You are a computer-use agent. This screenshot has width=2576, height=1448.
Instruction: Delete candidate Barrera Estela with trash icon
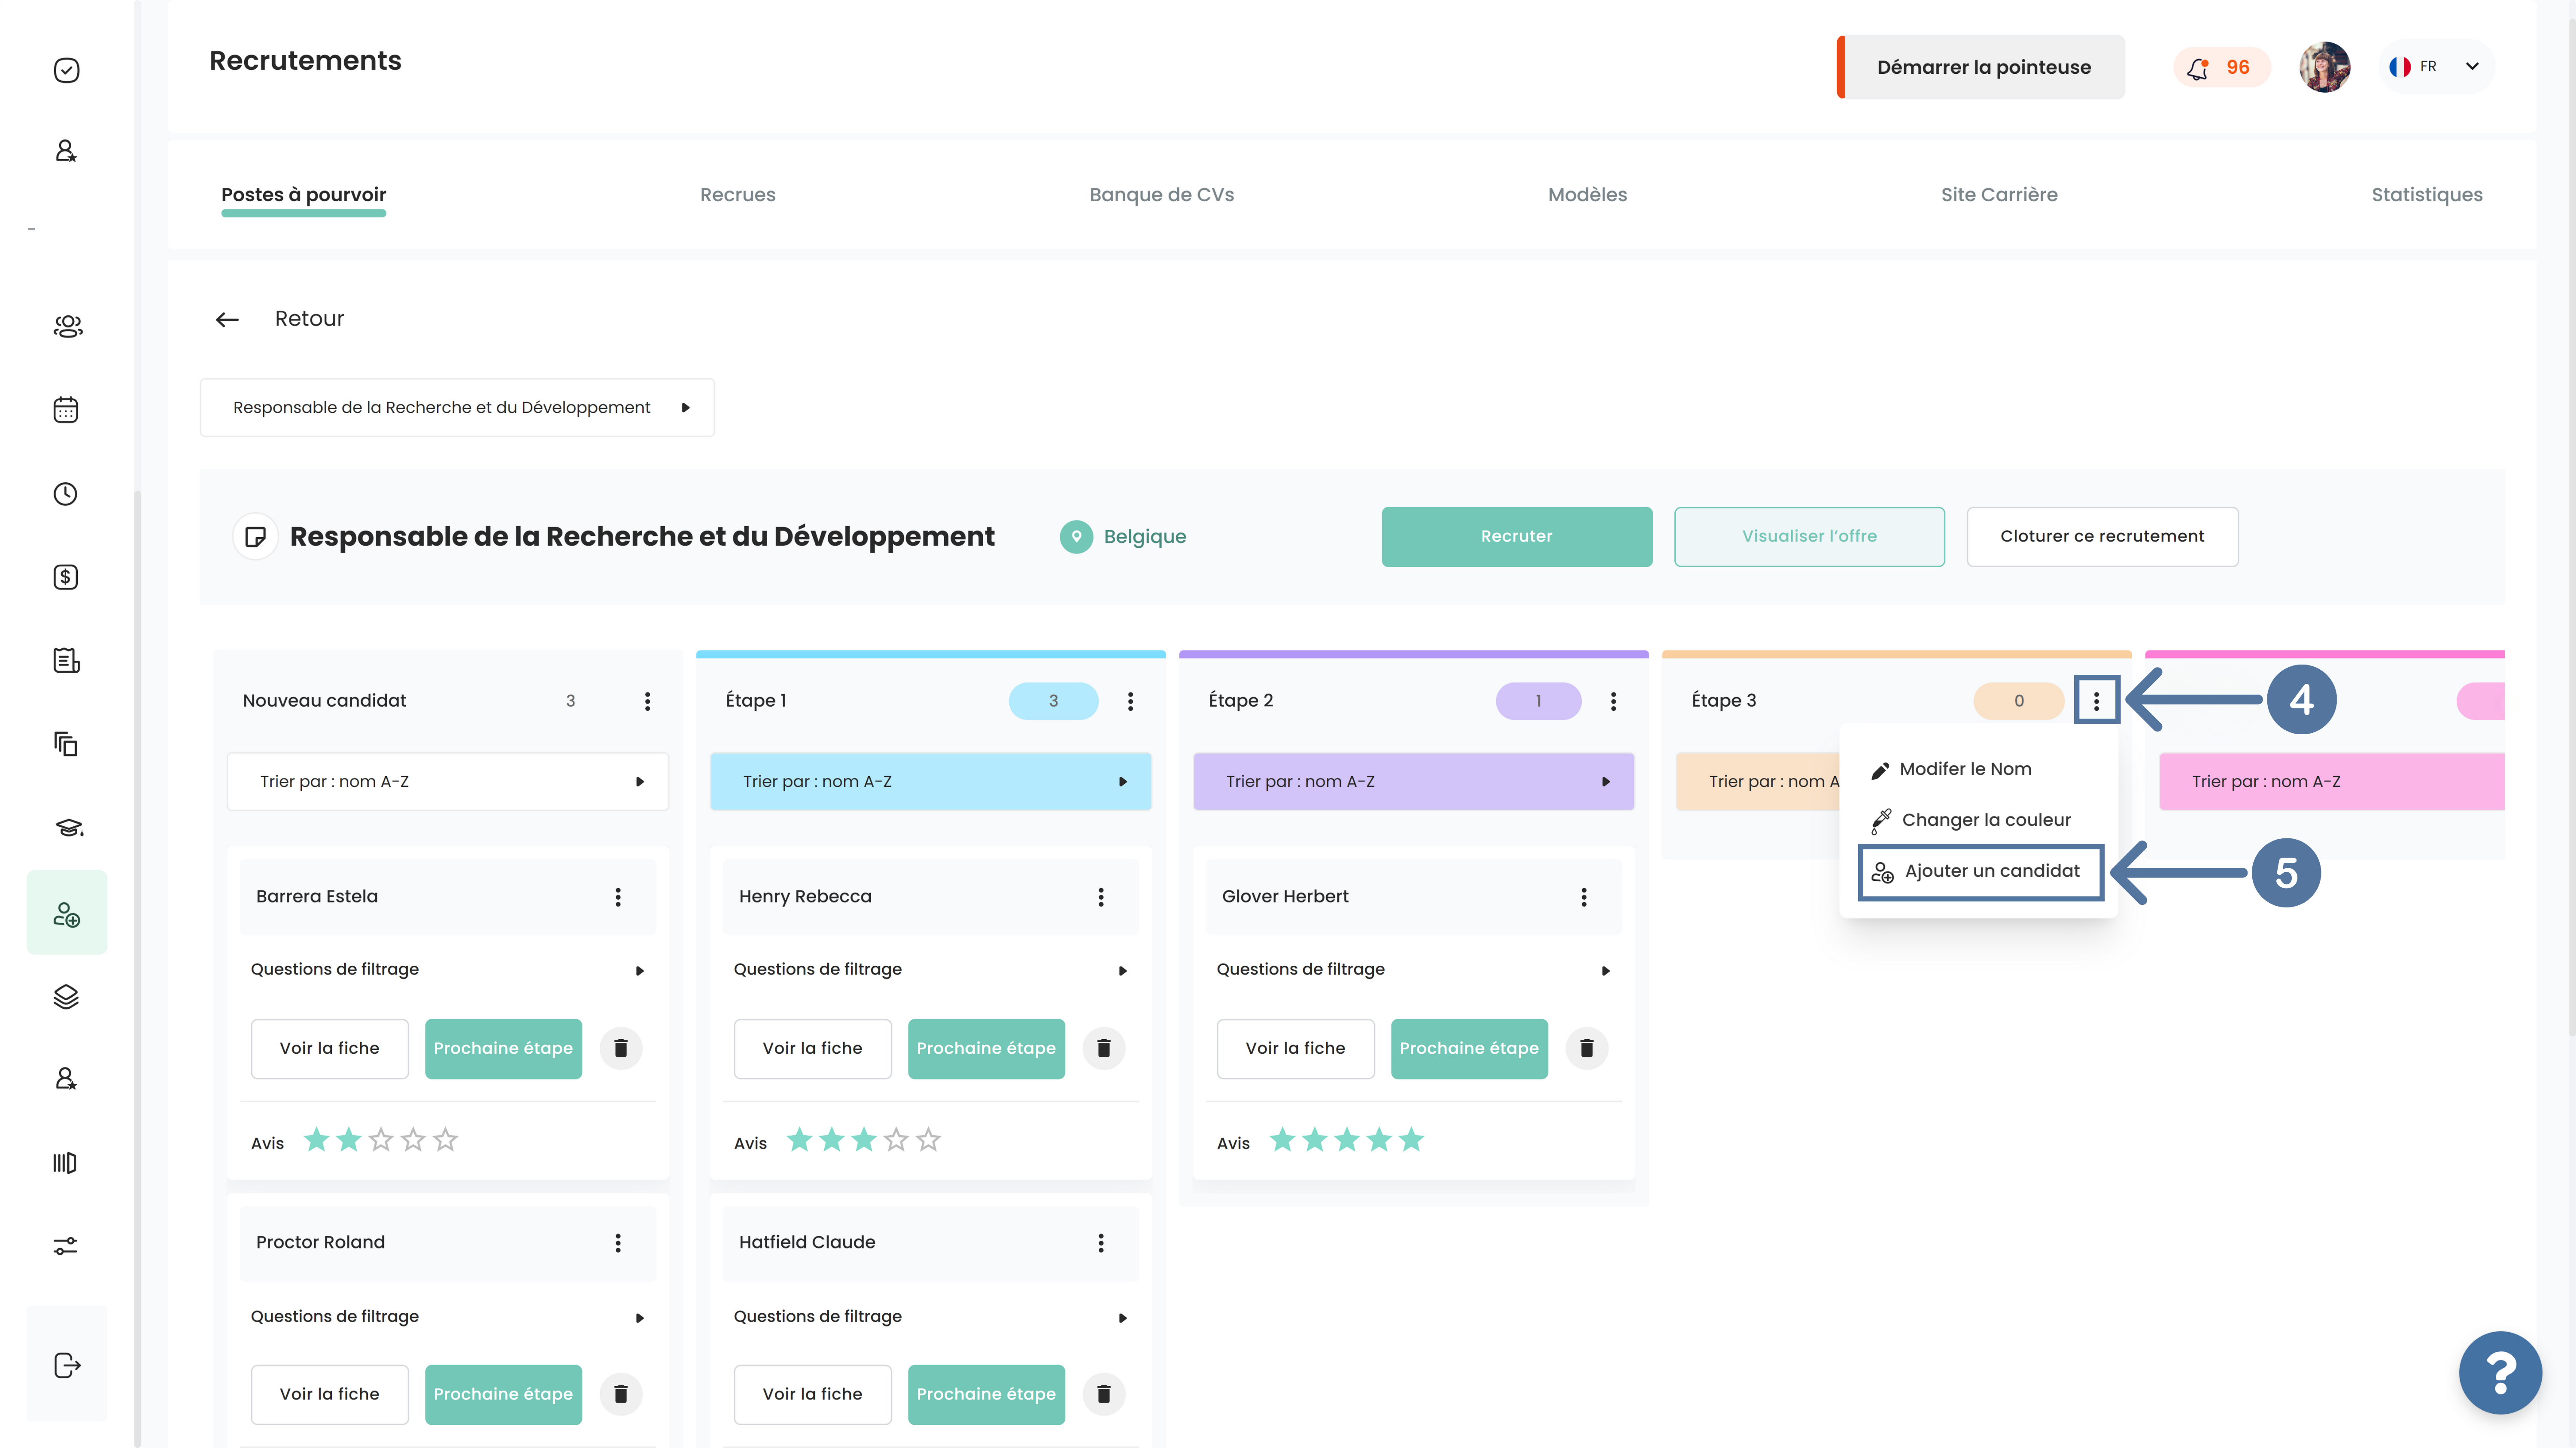621,1048
